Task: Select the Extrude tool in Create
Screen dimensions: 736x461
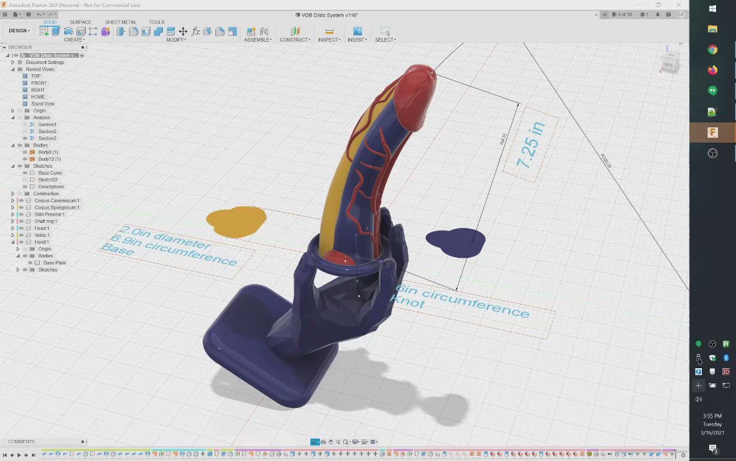Action: click(56, 31)
